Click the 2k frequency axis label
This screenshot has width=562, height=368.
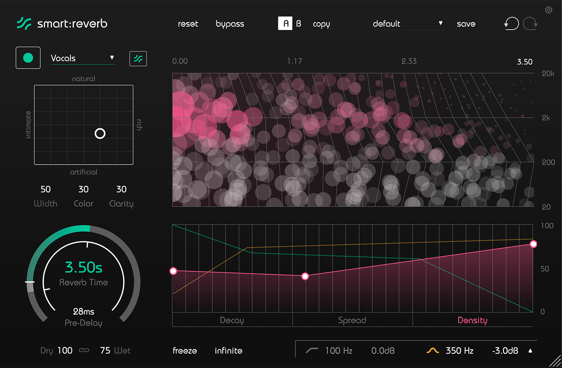click(546, 118)
